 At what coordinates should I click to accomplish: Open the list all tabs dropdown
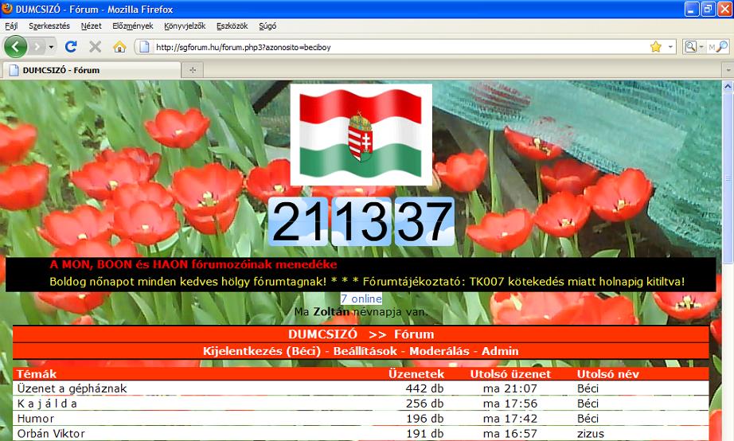tap(728, 70)
